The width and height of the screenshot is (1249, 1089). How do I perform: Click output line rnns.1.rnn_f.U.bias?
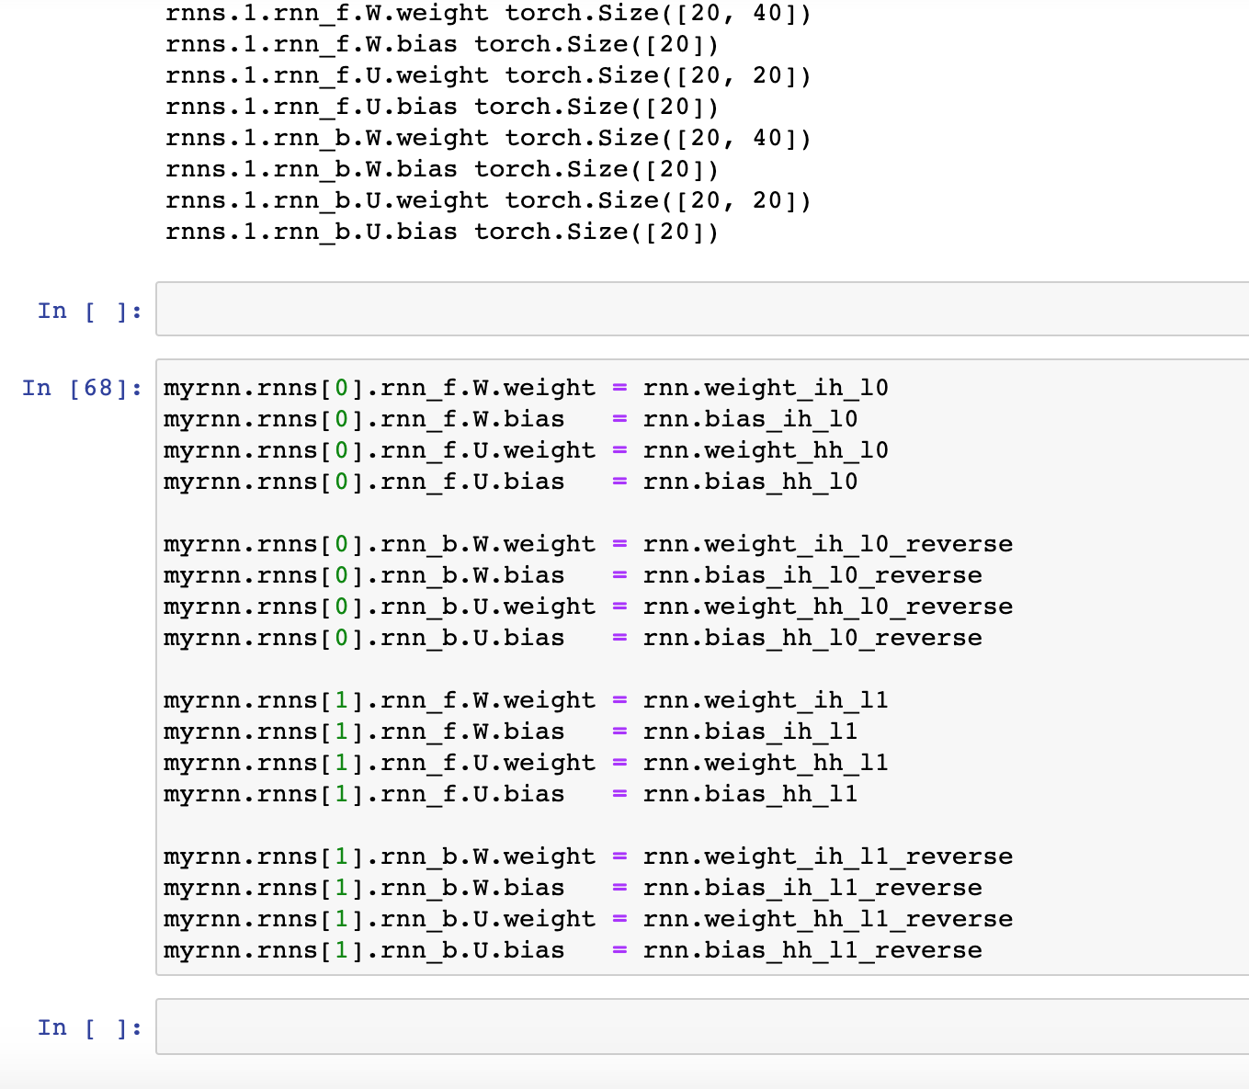pos(442,107)
